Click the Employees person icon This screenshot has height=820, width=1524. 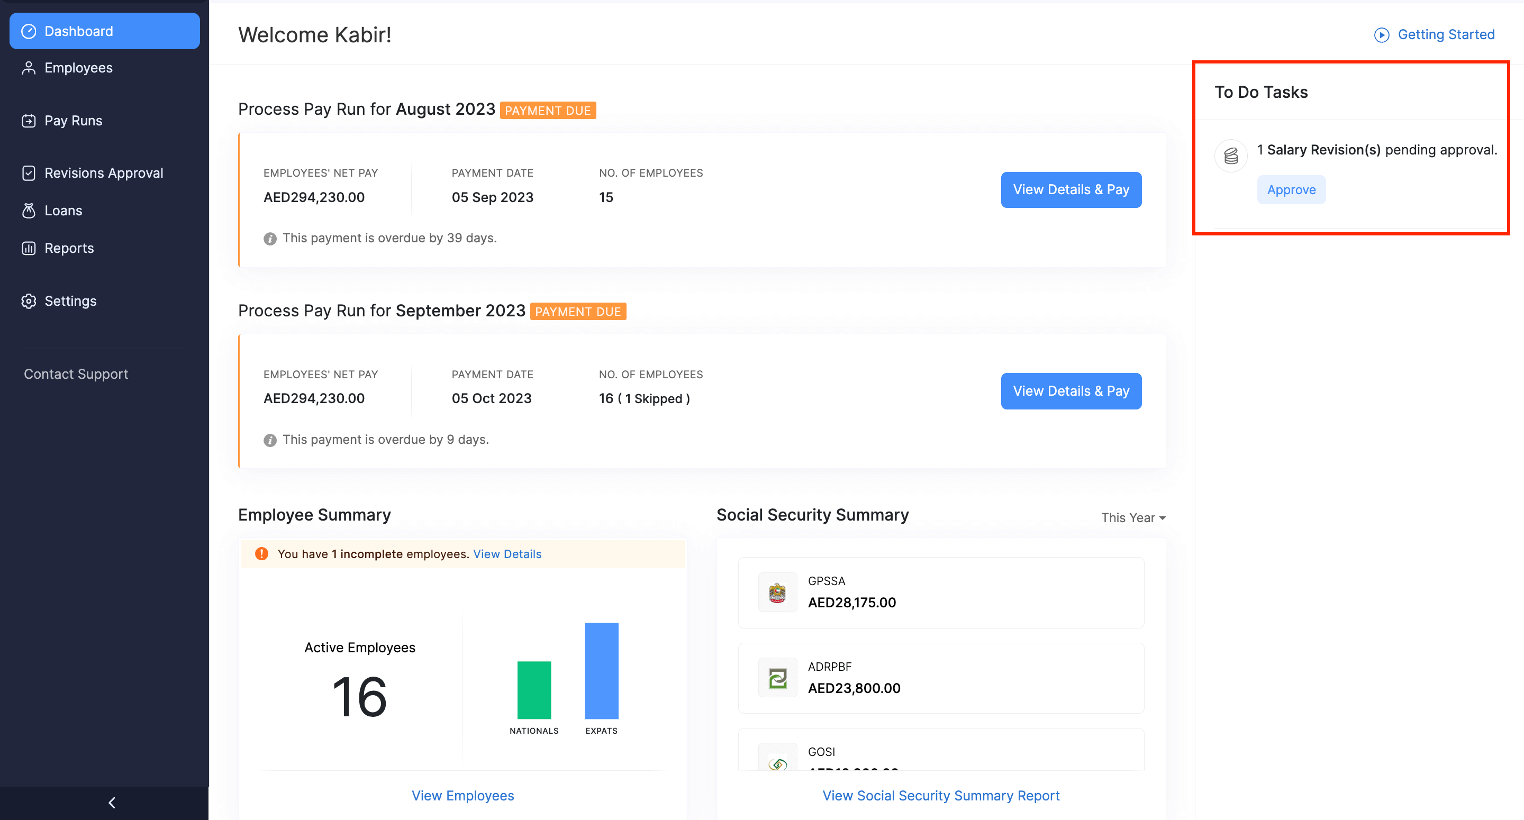[x=29, y=68]
